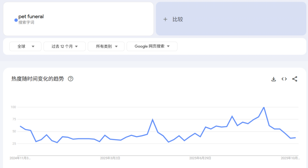Click the blue legend dot beside pet funeral

point(16,20)
